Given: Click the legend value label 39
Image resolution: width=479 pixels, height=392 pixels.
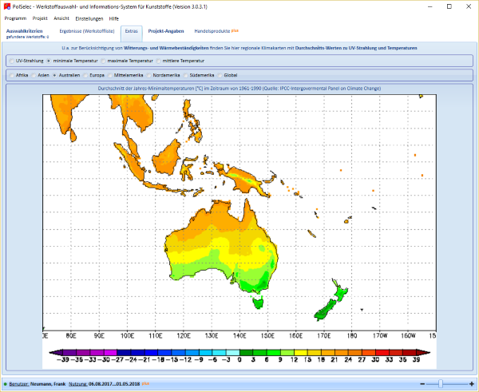Looking at the screenshot, I should click(417, 359).
